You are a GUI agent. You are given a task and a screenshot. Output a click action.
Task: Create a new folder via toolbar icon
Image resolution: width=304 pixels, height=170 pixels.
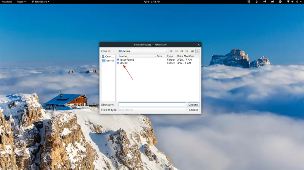(187, 51)
